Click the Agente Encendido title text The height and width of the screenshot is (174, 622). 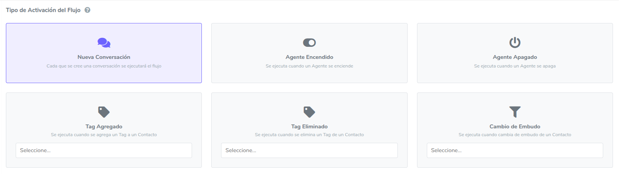coord(309,57)
